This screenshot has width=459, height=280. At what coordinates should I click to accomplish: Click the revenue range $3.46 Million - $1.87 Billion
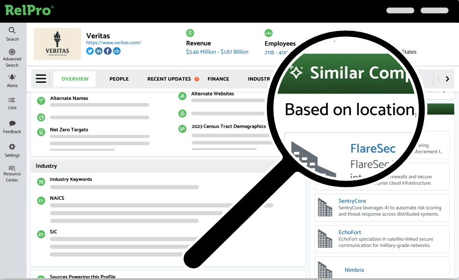point(217,52)
